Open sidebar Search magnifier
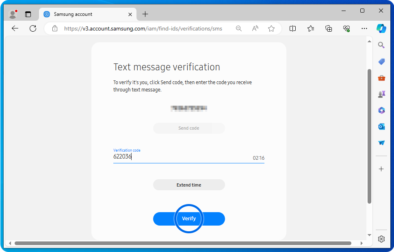Image resolution: width=394 pixels, height=252 pixels. point(381,45)
